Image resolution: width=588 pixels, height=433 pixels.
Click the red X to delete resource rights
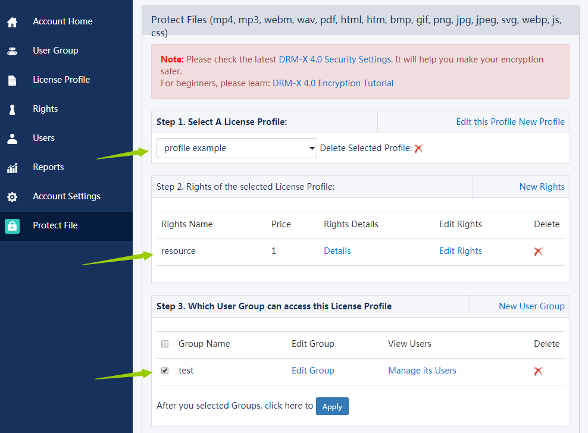(x=538, y=251)
